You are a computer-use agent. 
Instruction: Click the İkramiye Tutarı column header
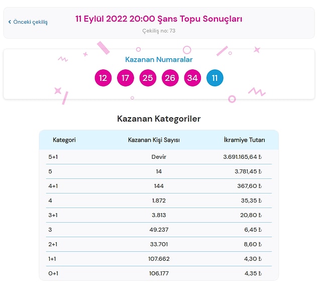click(x=244, y=140)
